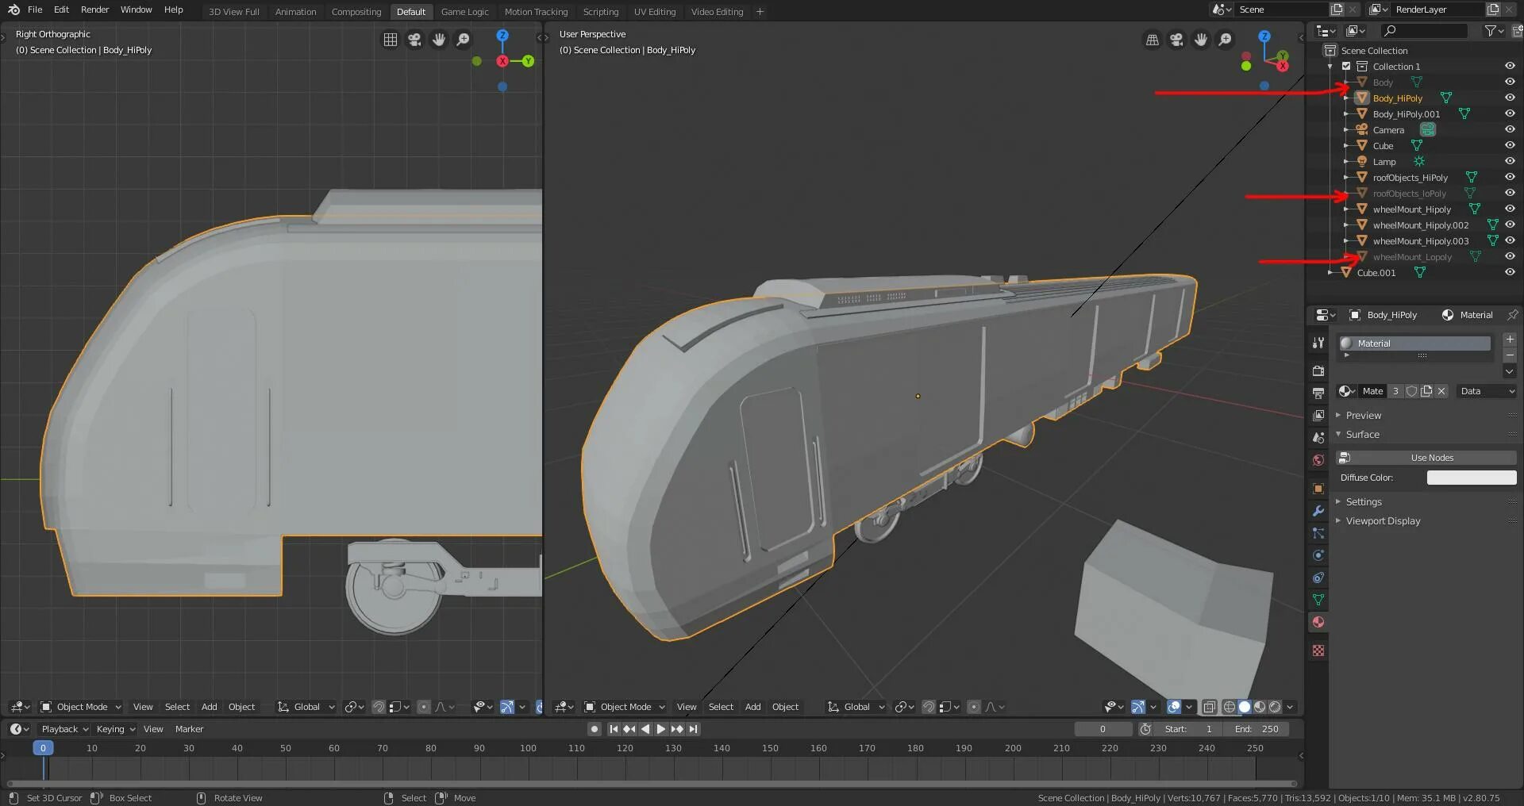Toggle the Collection 1 exclude checkbox
Screen dimensions: 1524x806
click(1346, 67)
